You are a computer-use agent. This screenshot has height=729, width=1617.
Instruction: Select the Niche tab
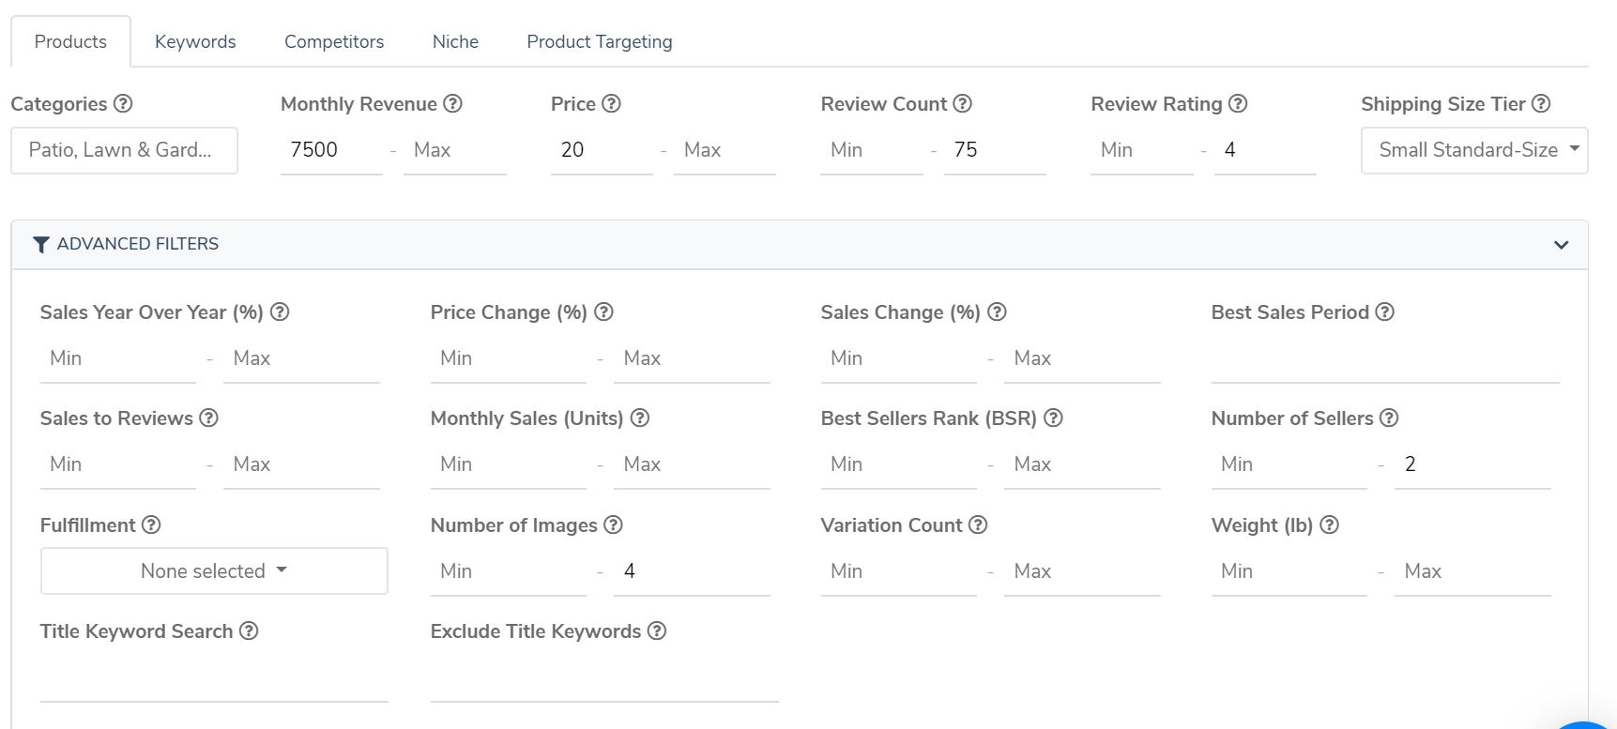[x=455, y=42]
